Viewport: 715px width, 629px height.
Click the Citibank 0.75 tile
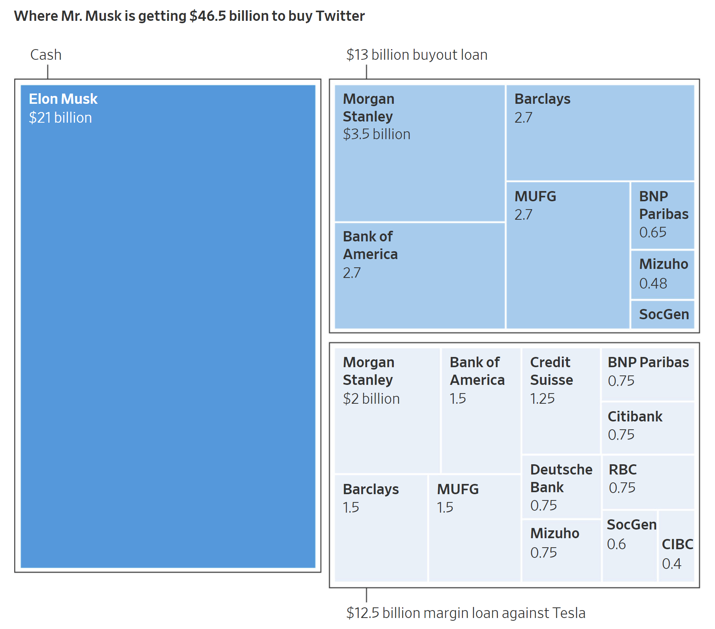click(648, 428)
